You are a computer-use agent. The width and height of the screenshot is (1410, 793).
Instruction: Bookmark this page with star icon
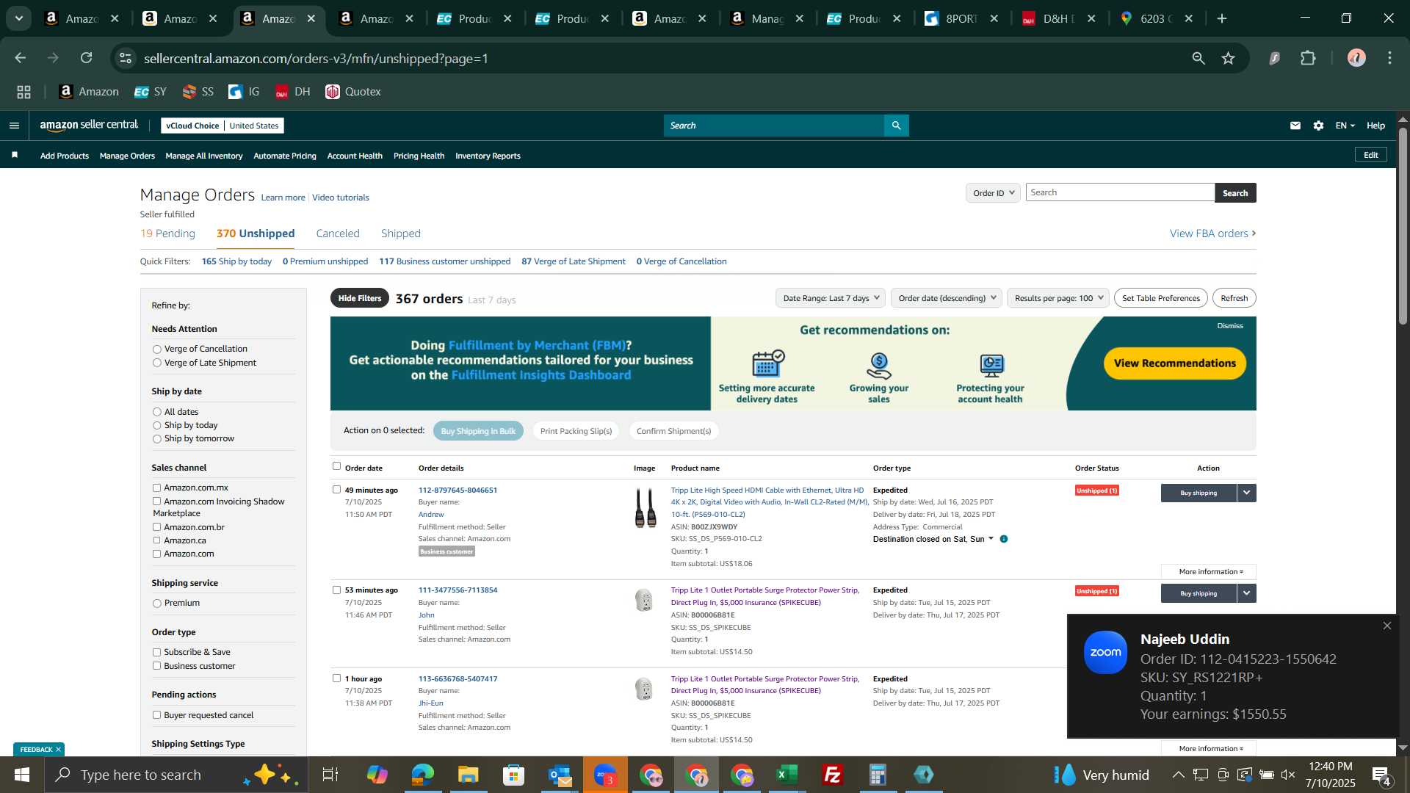tap(1229, 58)
